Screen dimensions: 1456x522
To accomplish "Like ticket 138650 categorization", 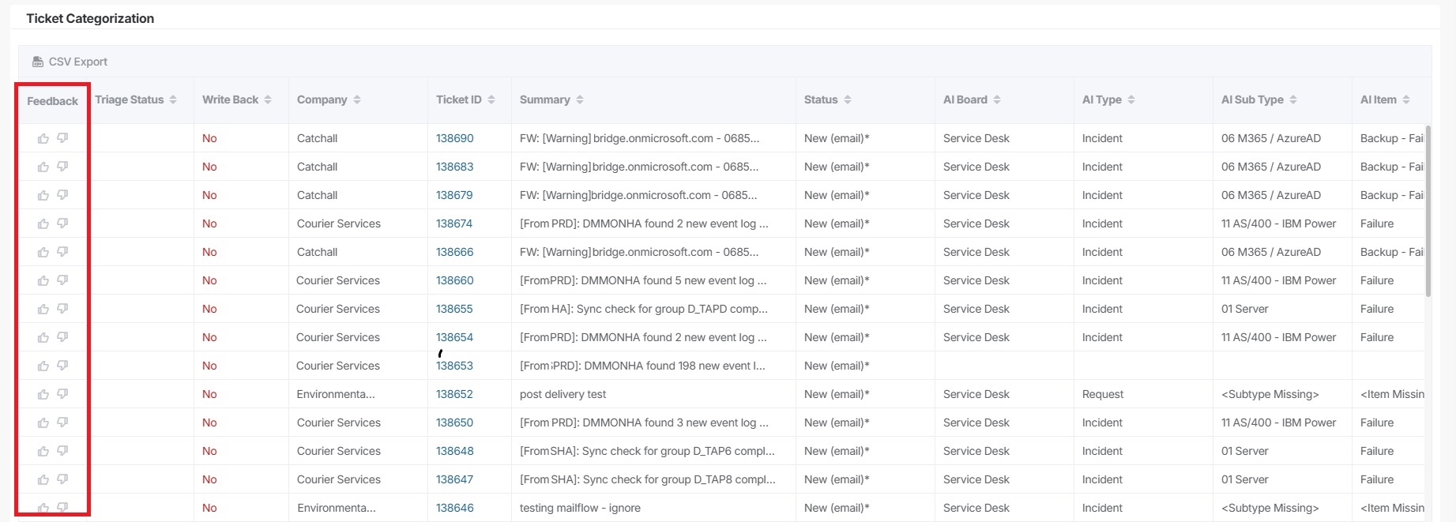I will [x=43, y=423].
